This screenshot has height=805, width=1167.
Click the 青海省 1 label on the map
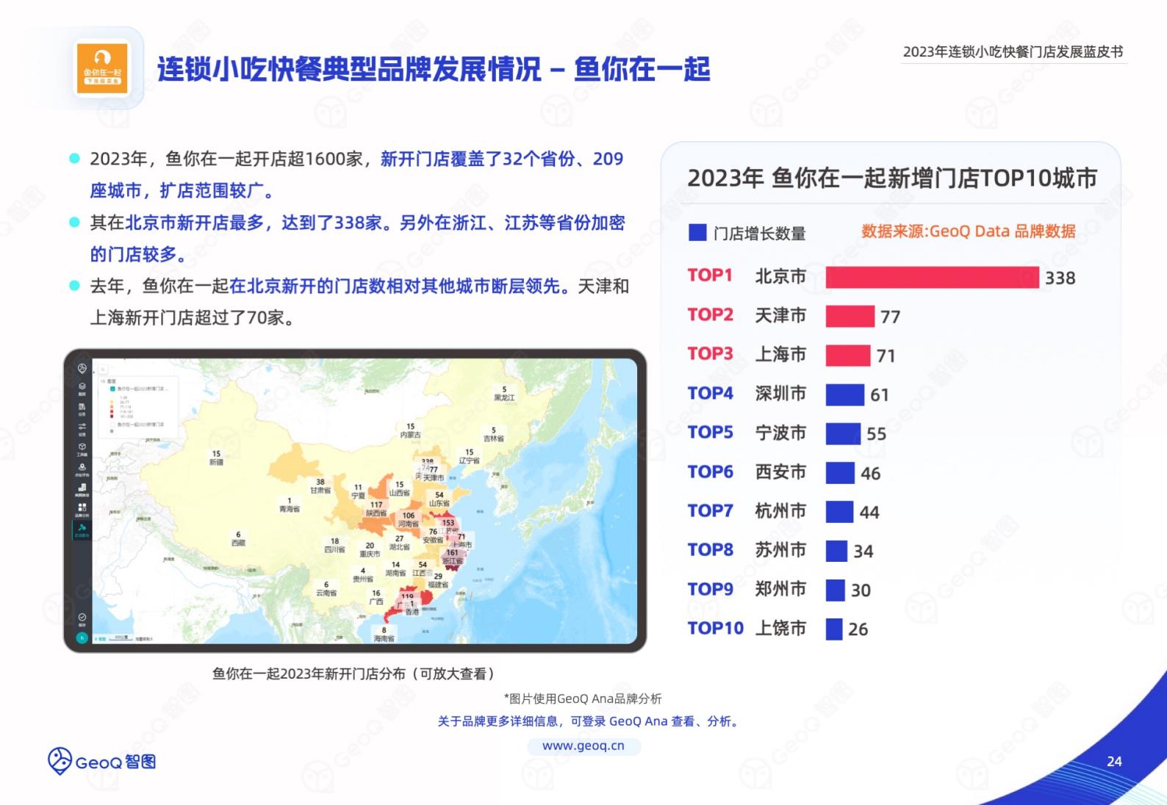pos(290,505)
